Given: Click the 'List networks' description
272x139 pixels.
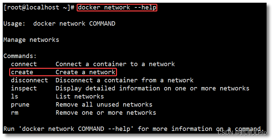Looking at the screenshot, I should (80, 96).
